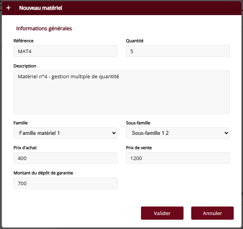The image size is (243, 229).
Task: Click the "Famille" label above the dropdown
Action: click(20, 123)
